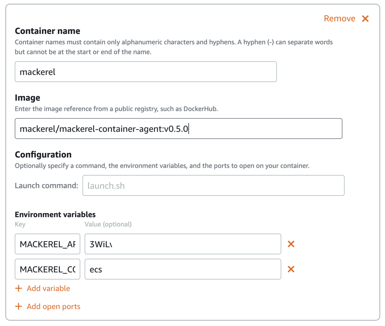
Task: Click the X icon beside Remove
Action: [365, 19]
